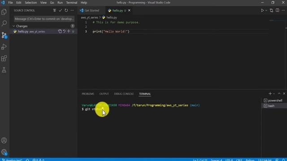Open the Go menu
This screenshot has width=287, height=161.
52,3
